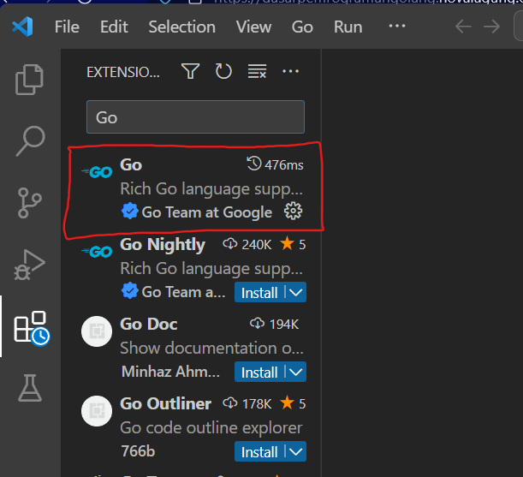
Task: Open Extensions panel more actions menu
Action: [x=290, y=71]
